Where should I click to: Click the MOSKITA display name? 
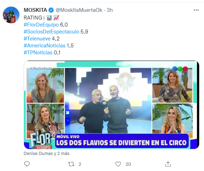click(x=35, y=10)
